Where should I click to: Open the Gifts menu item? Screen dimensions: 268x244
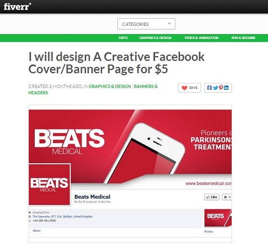click(123, 38)
